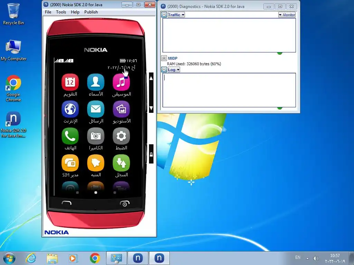Open Windows Explorer from the taskbar

point(52,258)
